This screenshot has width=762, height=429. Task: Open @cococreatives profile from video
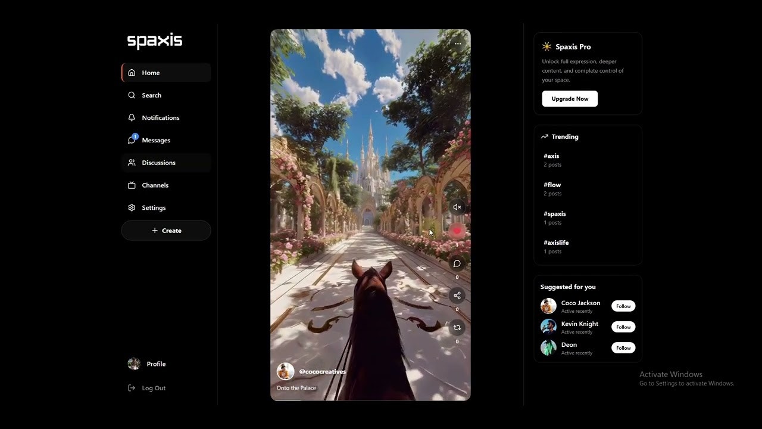(322, 372)
